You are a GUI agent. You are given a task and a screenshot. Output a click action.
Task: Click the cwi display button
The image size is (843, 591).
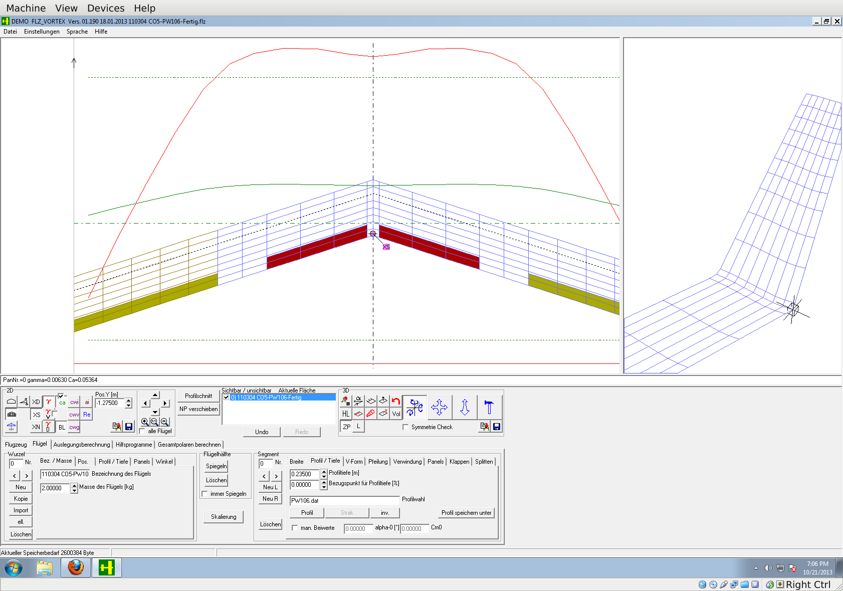click(x=74, y=402)
